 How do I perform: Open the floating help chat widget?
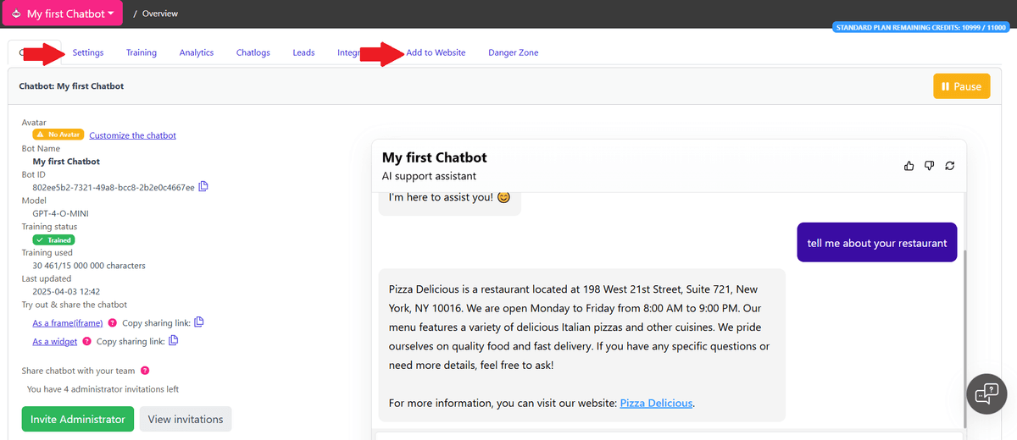click(x=986, y=393)
